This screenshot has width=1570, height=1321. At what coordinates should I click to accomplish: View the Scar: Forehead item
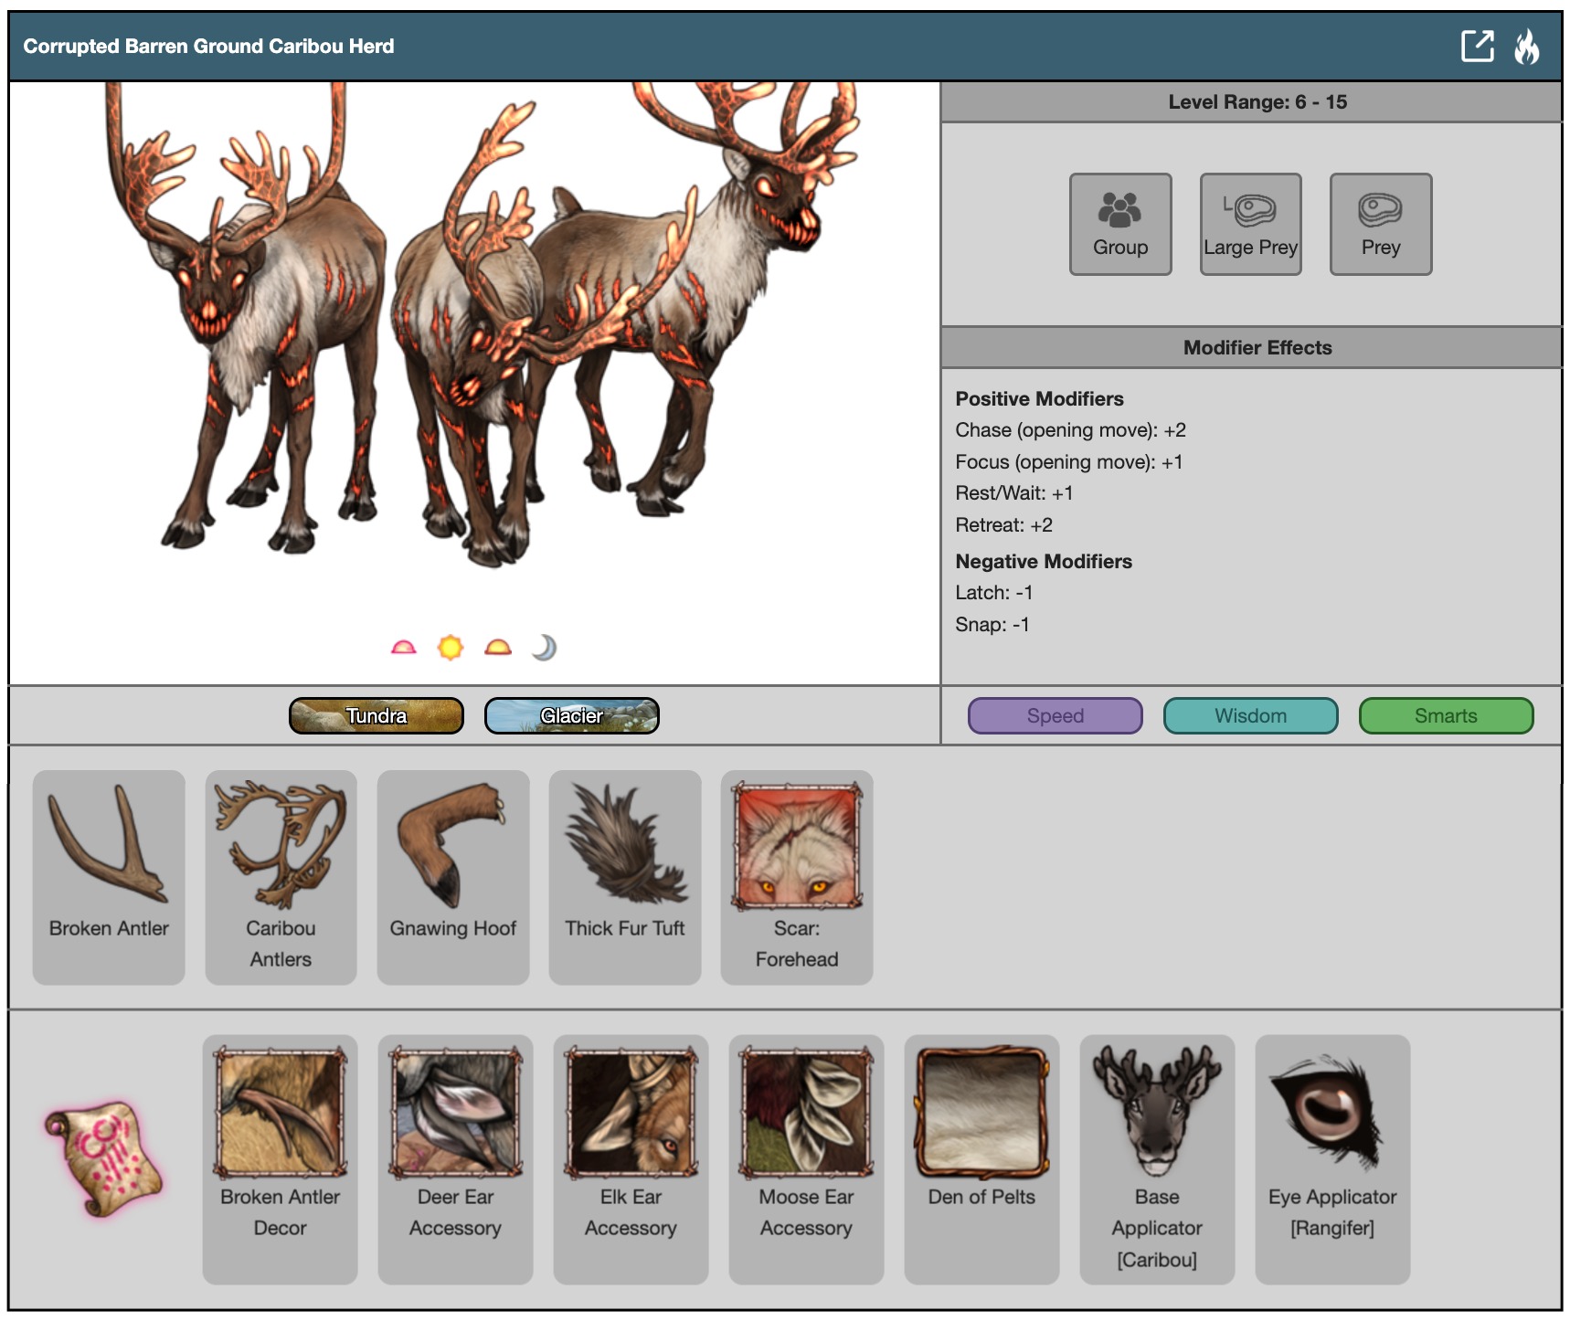pyautogui.click(x=797, y=876)
